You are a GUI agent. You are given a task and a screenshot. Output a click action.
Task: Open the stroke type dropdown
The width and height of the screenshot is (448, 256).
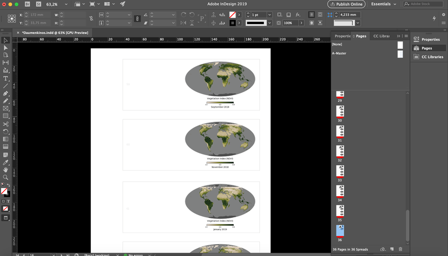point(269,23)
